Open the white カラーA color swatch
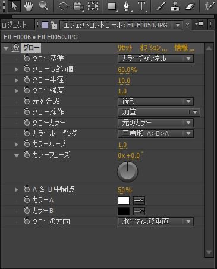 124,201
